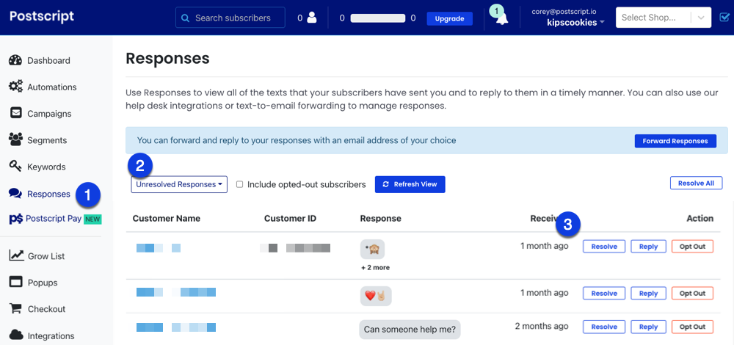Go to Automations page
This screenshot has width=734, height=345.
51,87
